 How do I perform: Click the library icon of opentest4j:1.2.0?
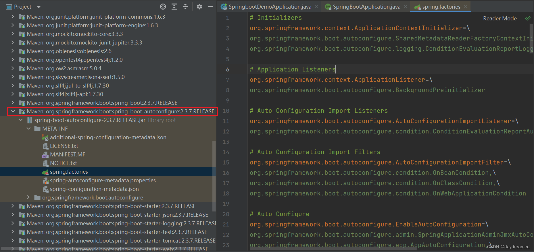(22, 60)
